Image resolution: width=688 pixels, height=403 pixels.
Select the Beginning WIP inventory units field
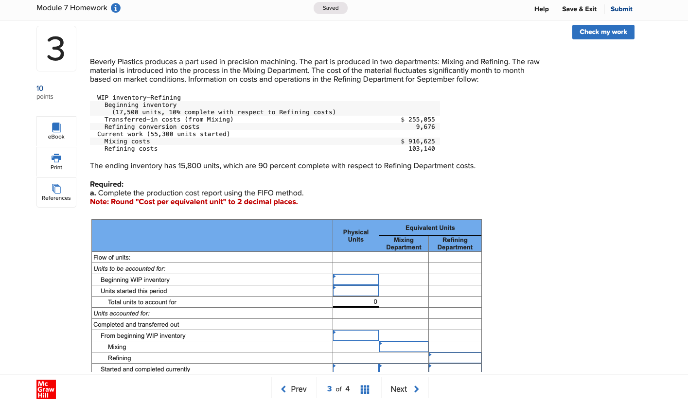355,279
